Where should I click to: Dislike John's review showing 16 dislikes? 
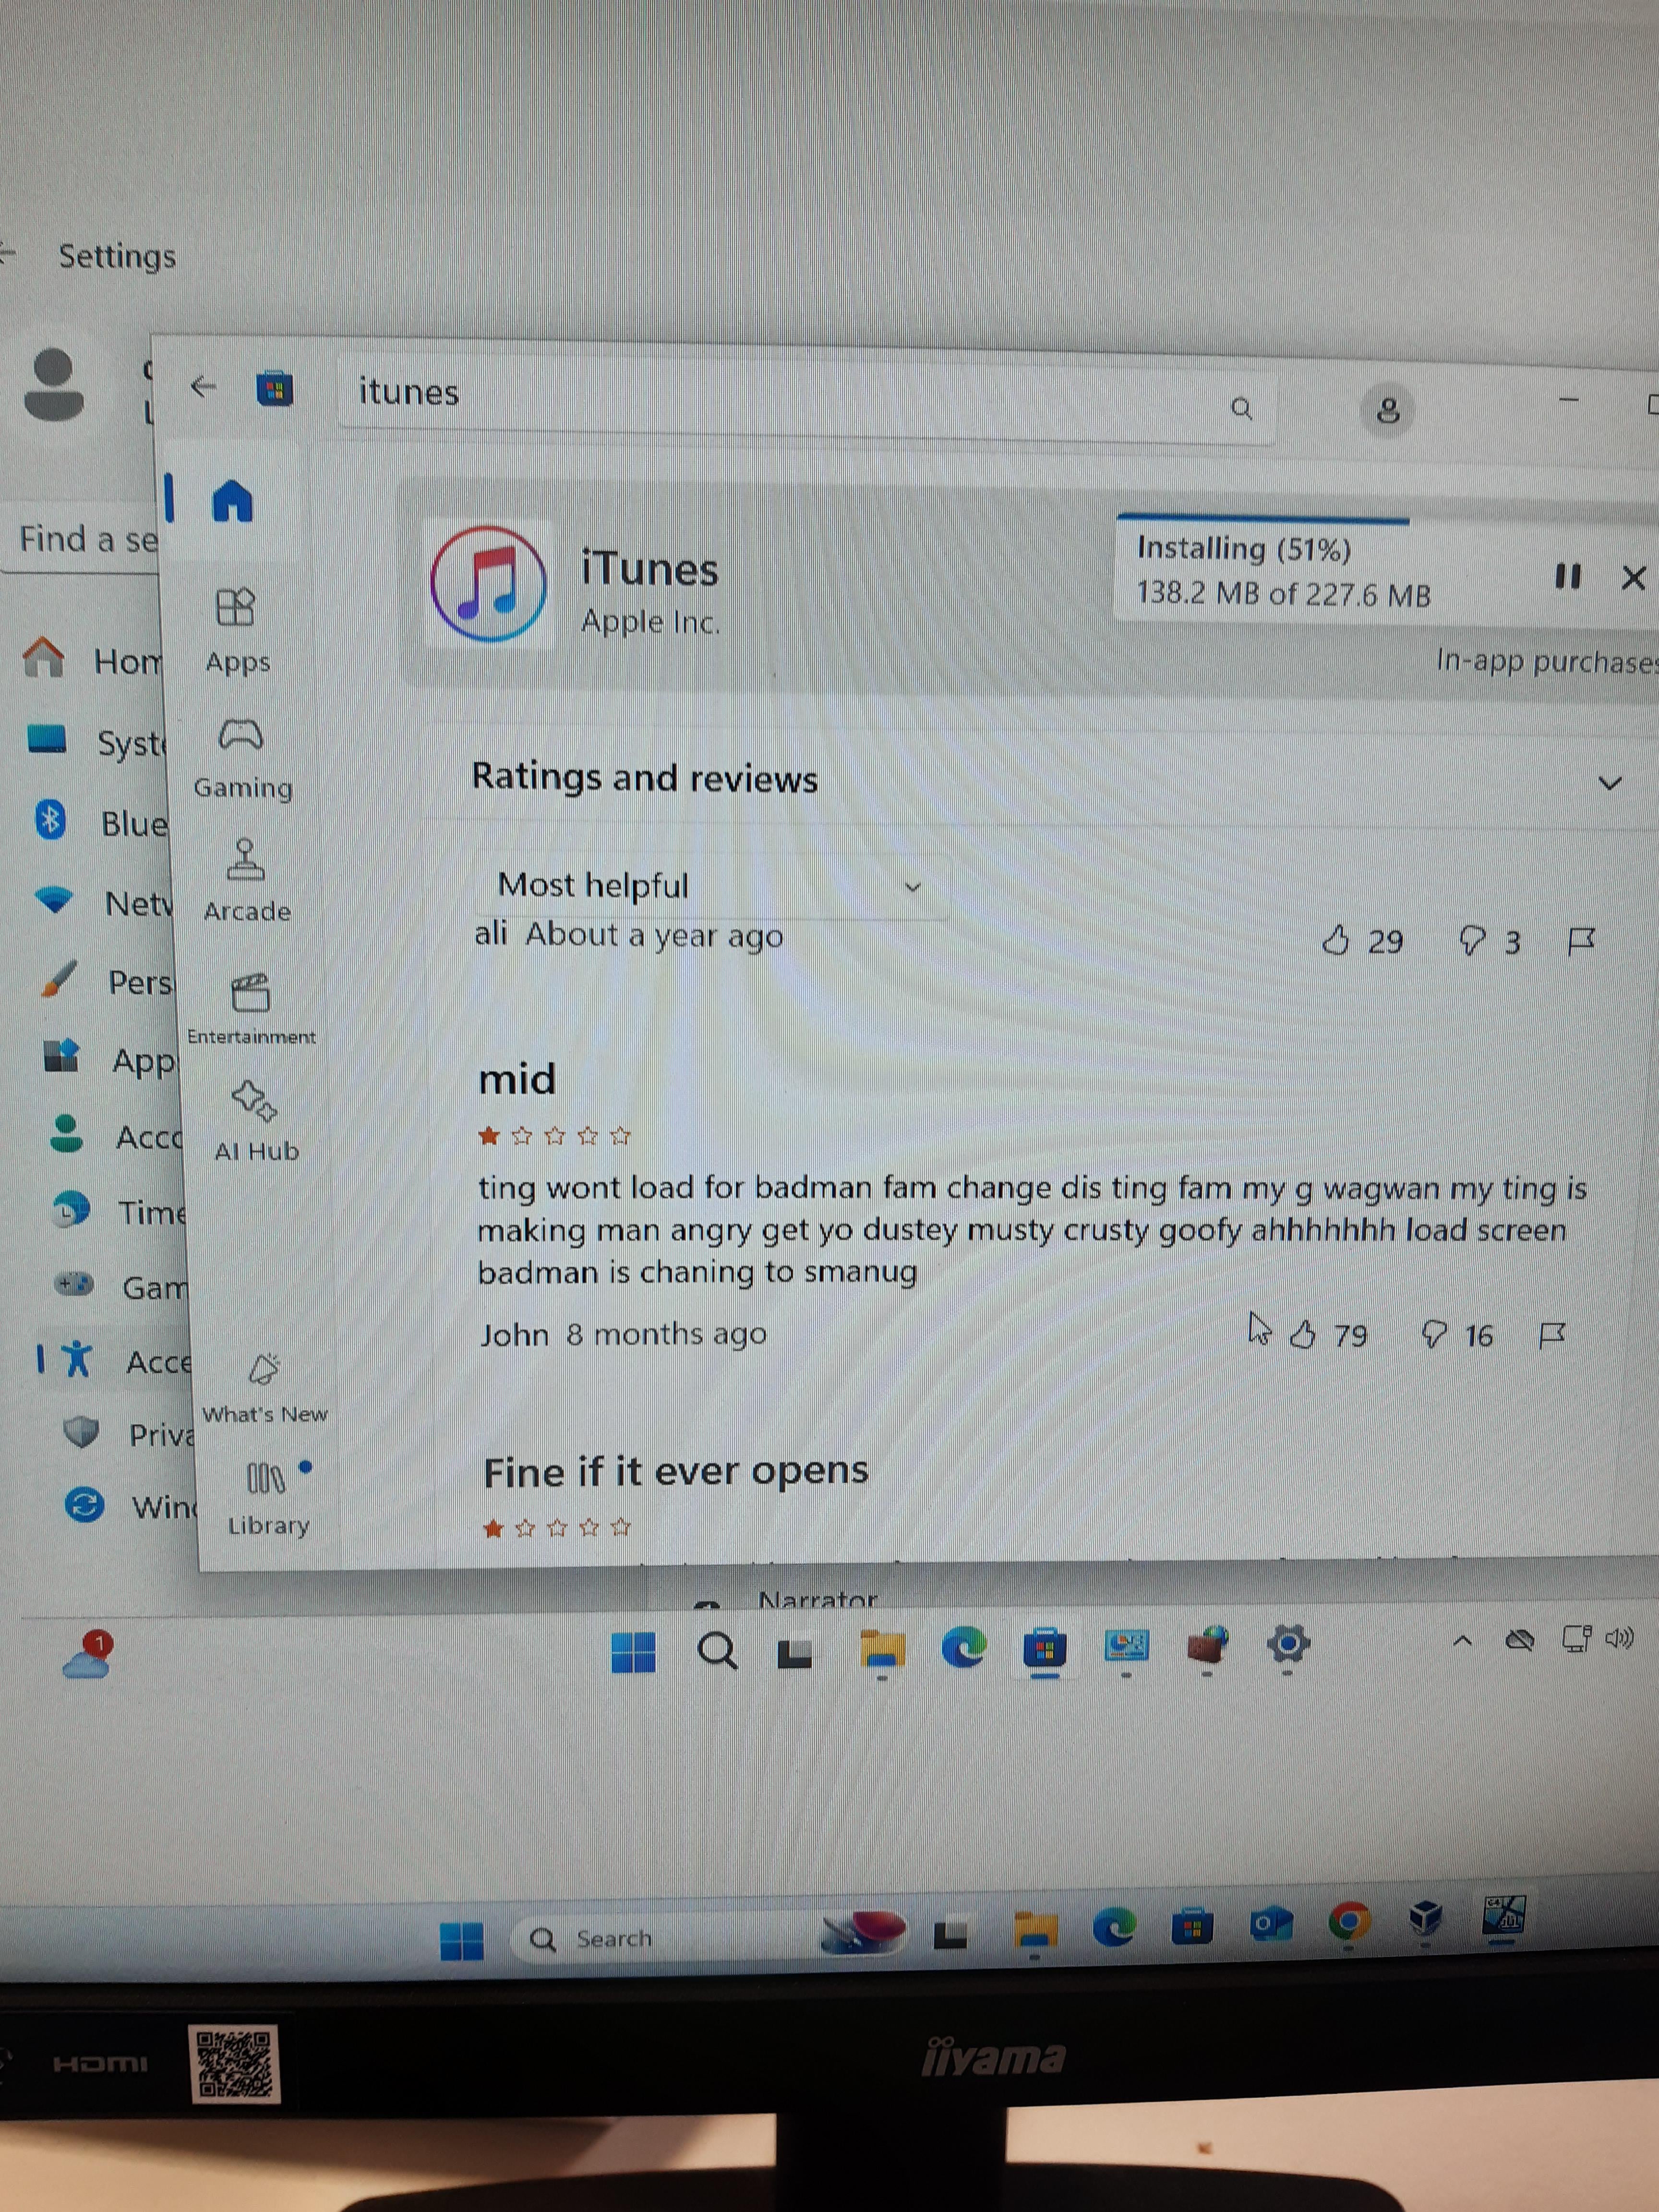(1434, 1334)
